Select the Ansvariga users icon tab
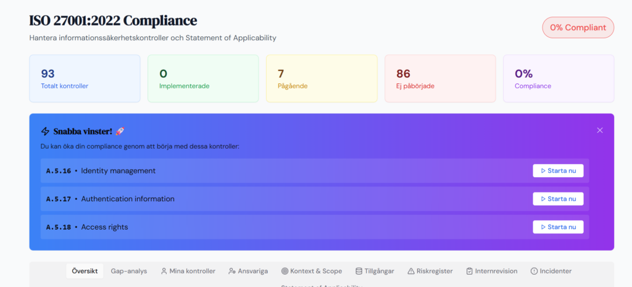The width and height of the screenshot is (632, 287). coord(232,271)
